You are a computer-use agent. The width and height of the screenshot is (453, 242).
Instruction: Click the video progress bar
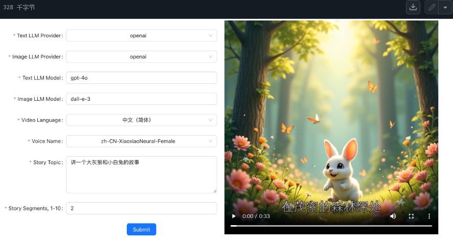[x=331, y=226]
